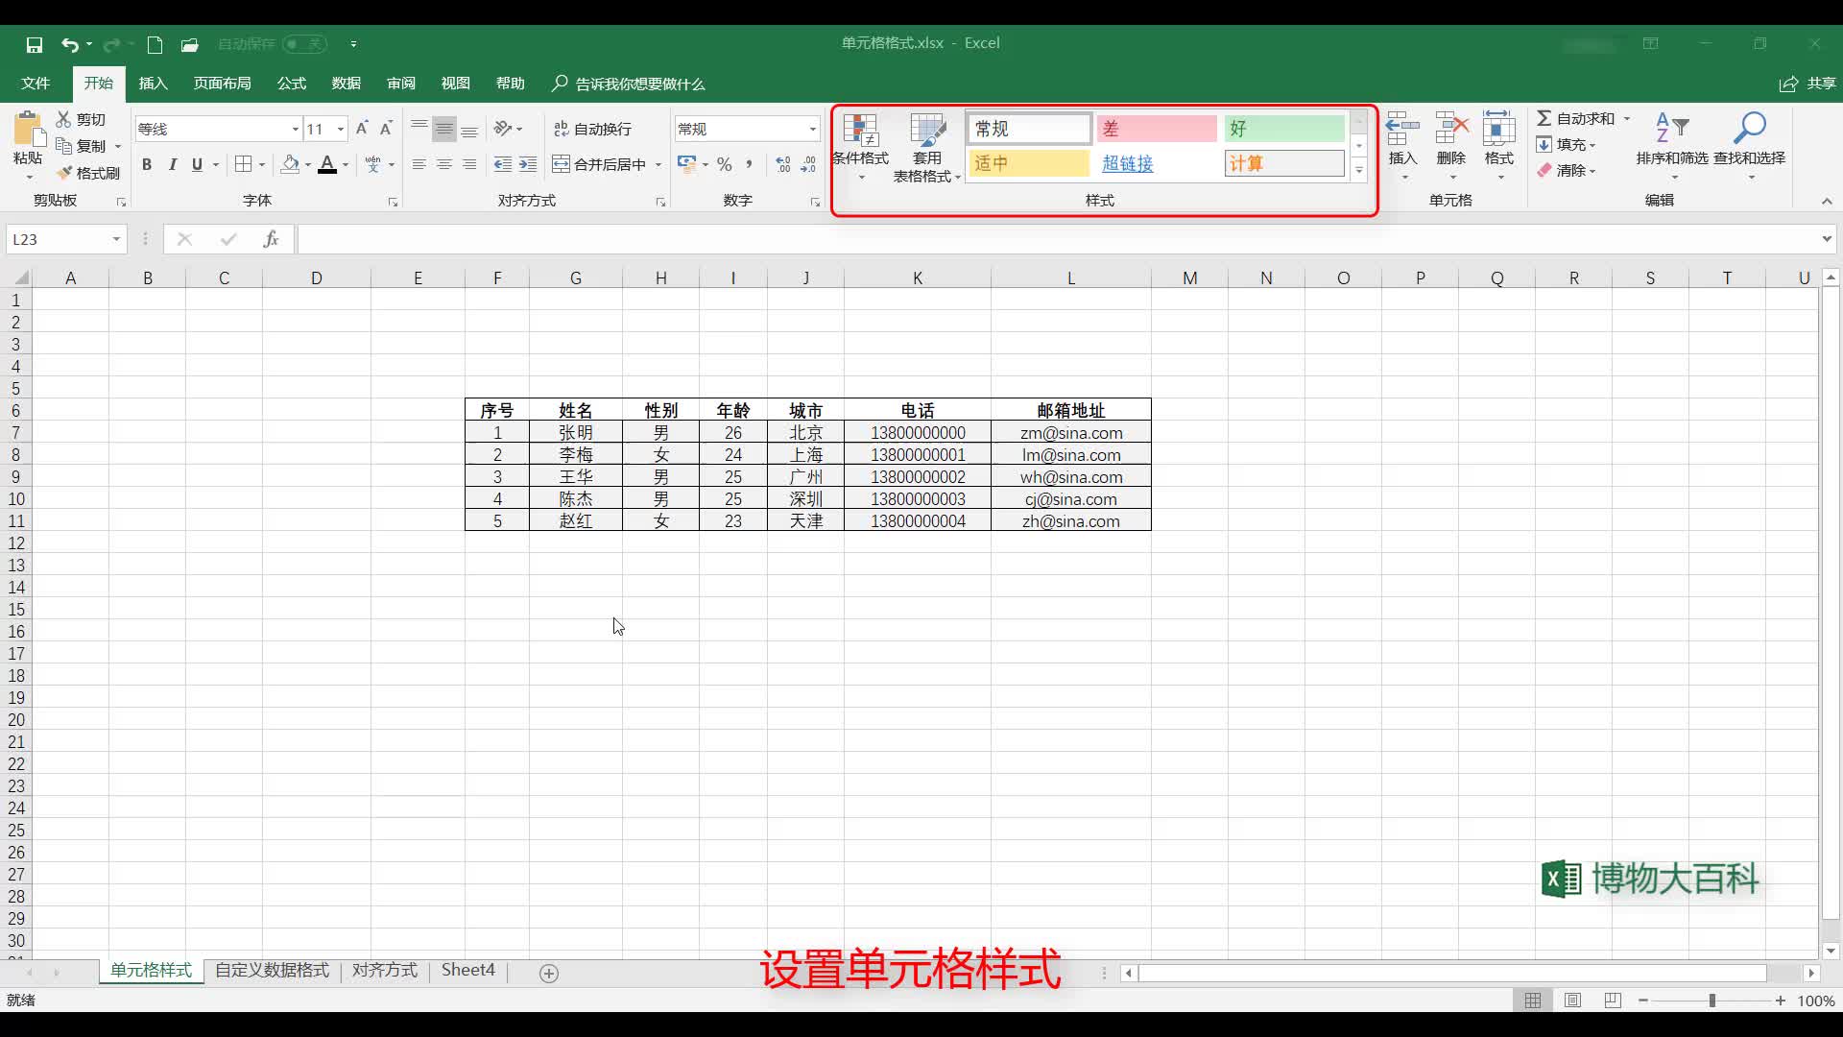
Task: Click the Find and Select magnifier icon
Action: 1749,129
